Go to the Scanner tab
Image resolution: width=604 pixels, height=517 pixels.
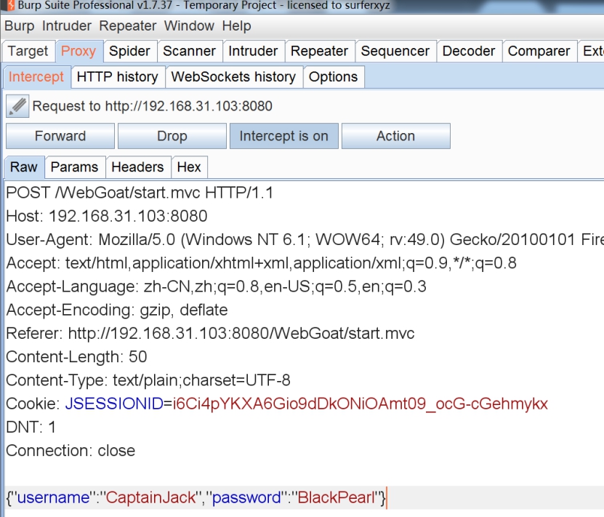coord(189,51)
